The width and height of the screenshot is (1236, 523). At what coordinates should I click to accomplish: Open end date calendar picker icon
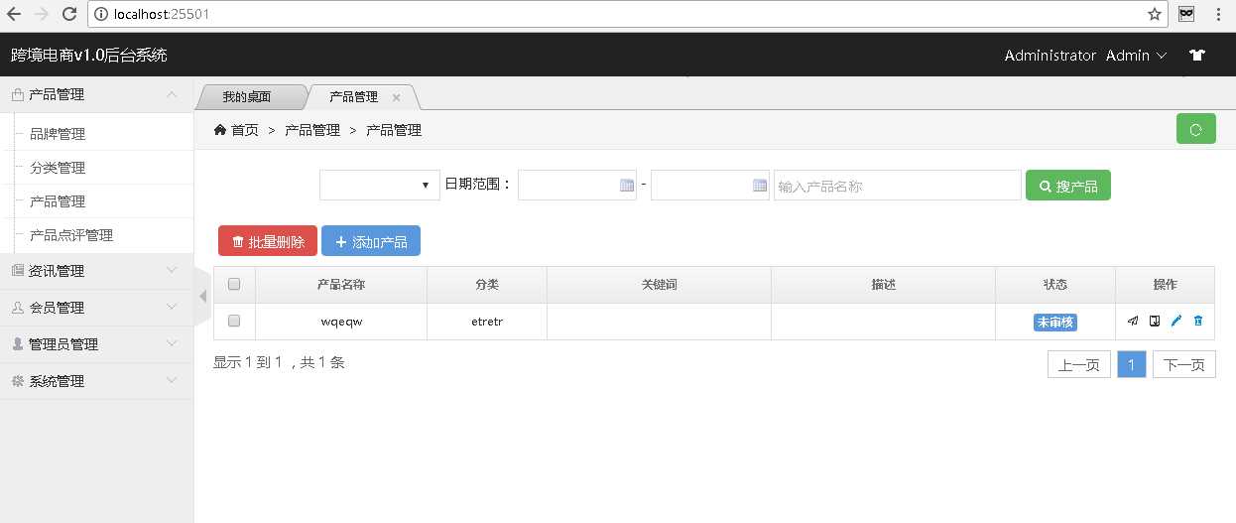click(760, 185)
